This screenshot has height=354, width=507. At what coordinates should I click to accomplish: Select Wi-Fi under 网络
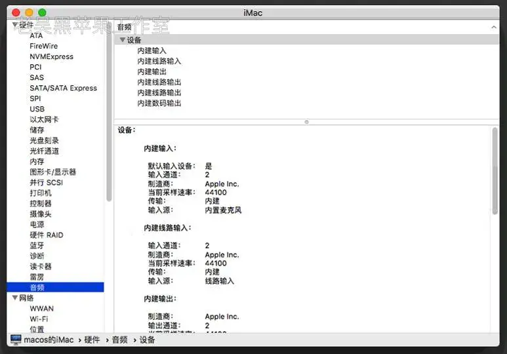point(39,319)
